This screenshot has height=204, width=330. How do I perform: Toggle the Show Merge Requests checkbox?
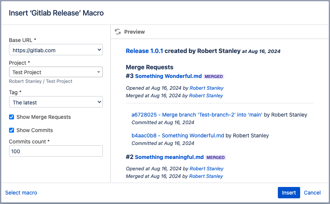[12, 117]
